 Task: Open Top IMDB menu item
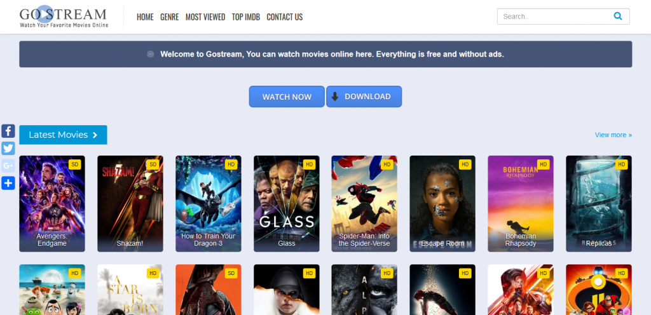(246, 17)
